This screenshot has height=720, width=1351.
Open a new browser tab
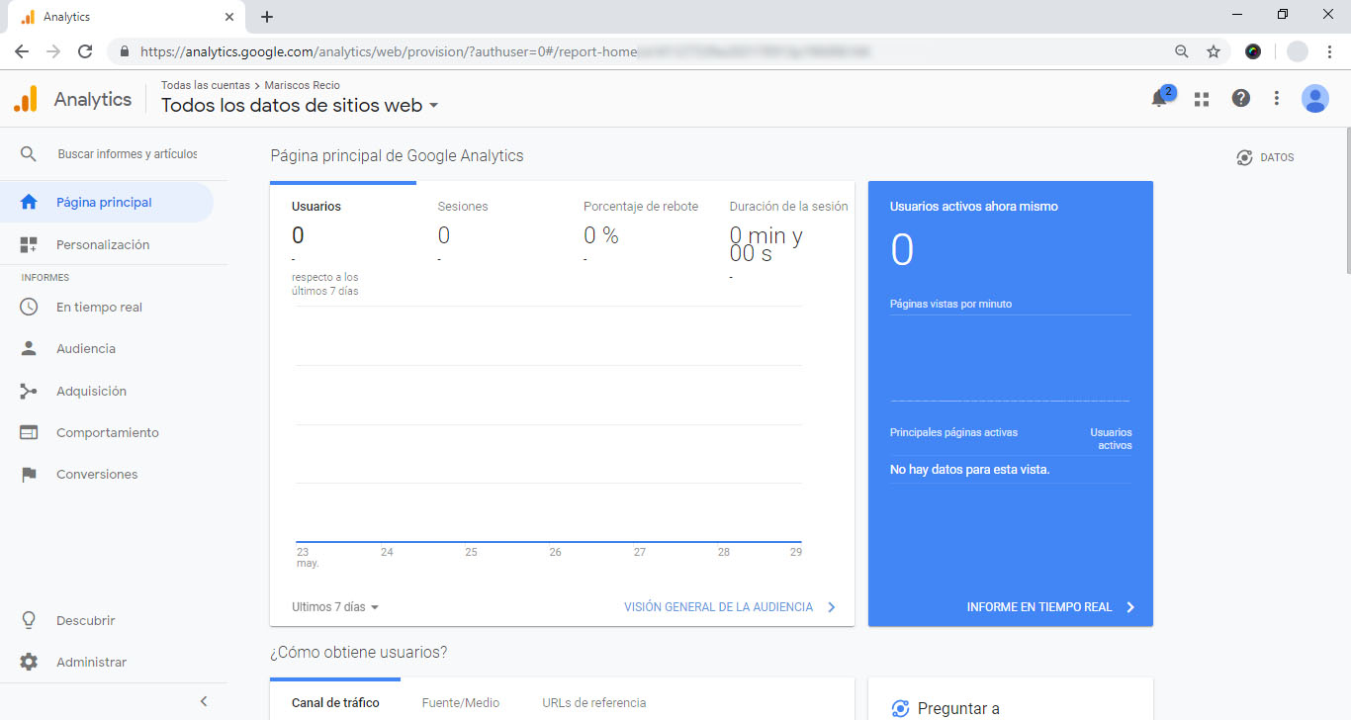click(x=267, y=17)
